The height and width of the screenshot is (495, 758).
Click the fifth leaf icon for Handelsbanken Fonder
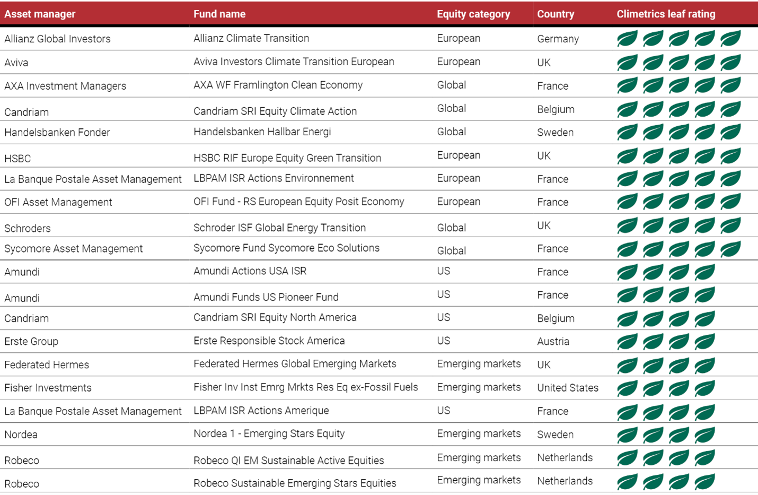pos(730,132)
